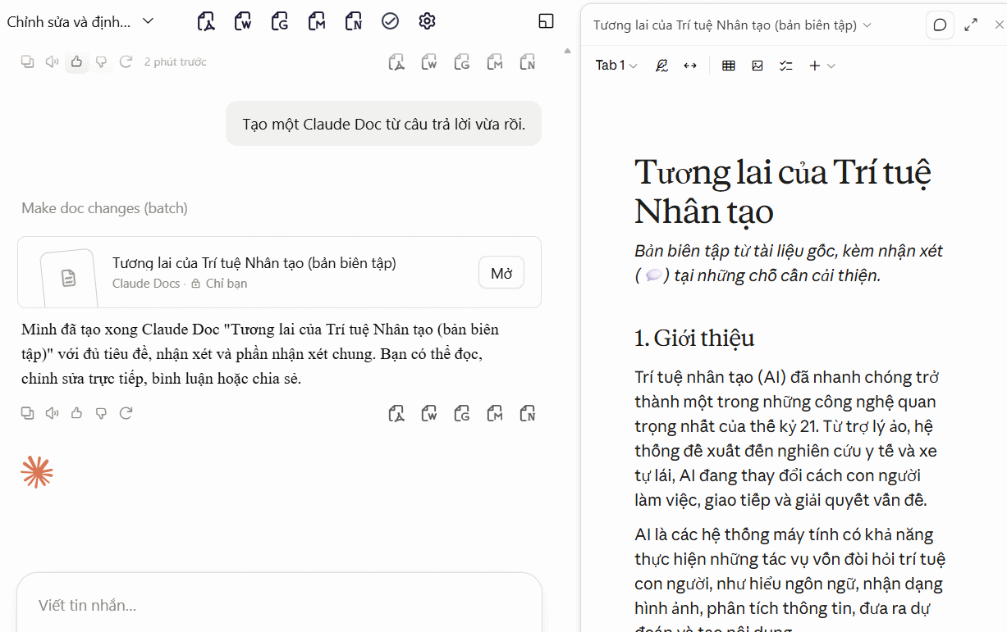Click the 2 phút trước timestamp
The height and width of the screenshot is (632, 1007).
pyautogui.click(x=176, y=61)
